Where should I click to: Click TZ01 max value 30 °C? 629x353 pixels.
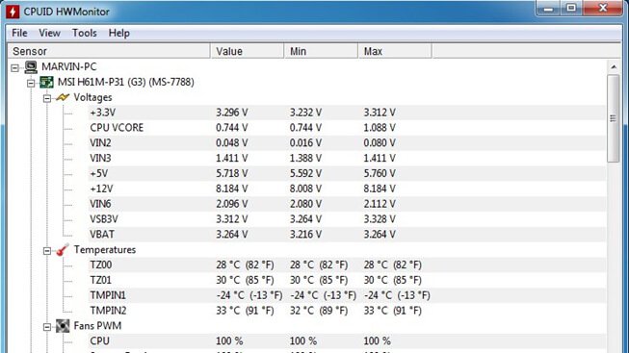393,280
